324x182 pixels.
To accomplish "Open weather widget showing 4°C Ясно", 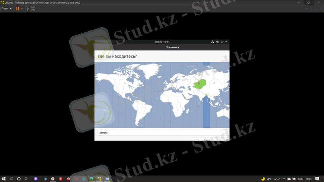I will [x=271, y=179].
